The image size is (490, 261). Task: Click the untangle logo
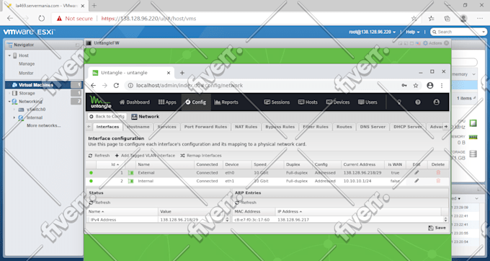(100, 102)
